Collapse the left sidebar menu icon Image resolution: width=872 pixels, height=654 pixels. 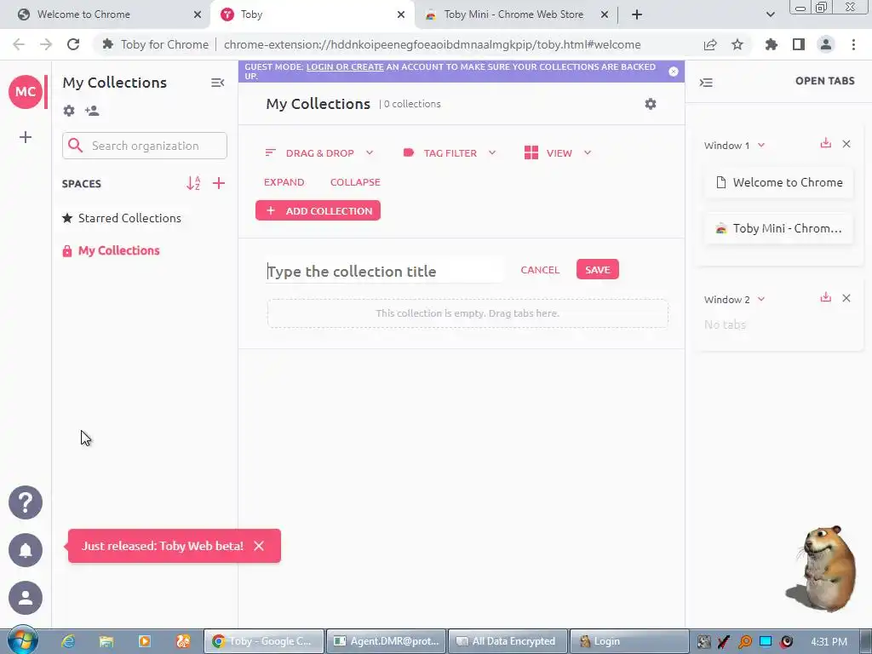(217, 83)
